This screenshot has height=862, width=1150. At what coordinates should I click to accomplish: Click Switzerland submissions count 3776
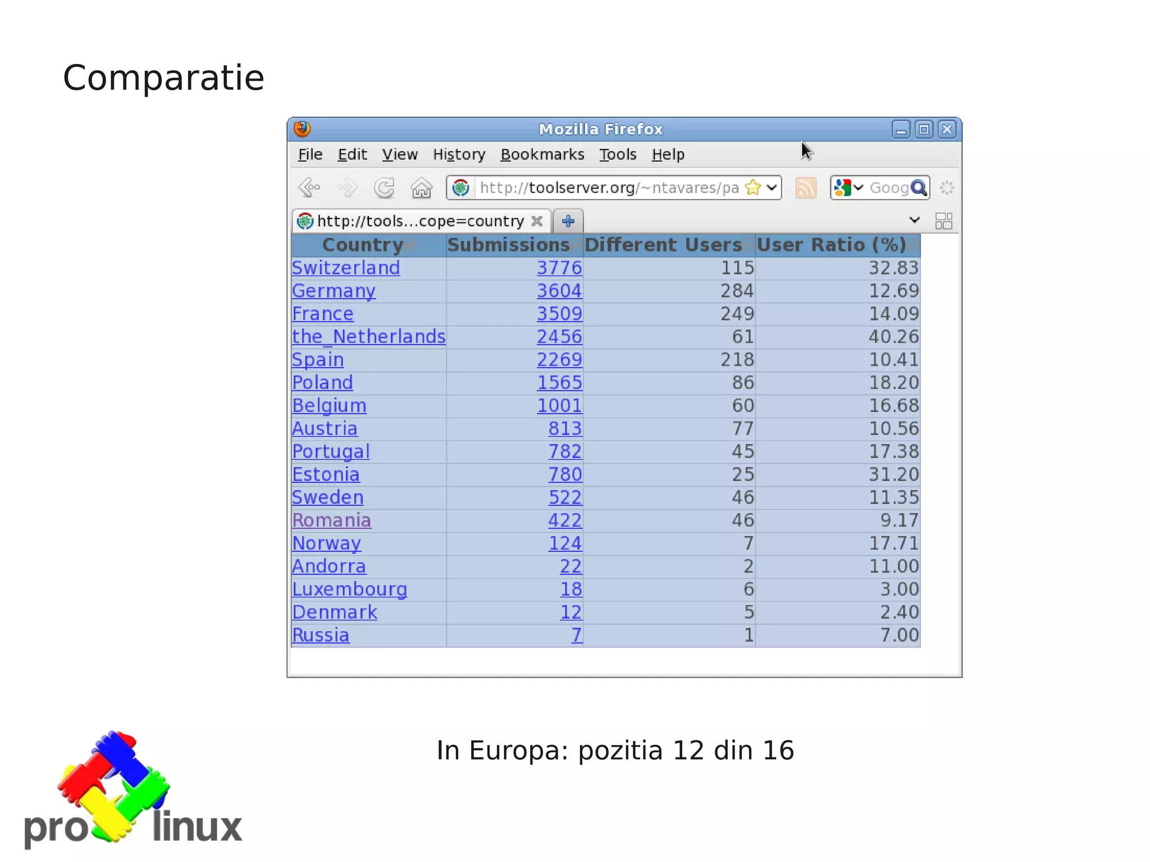click(559, 268)
